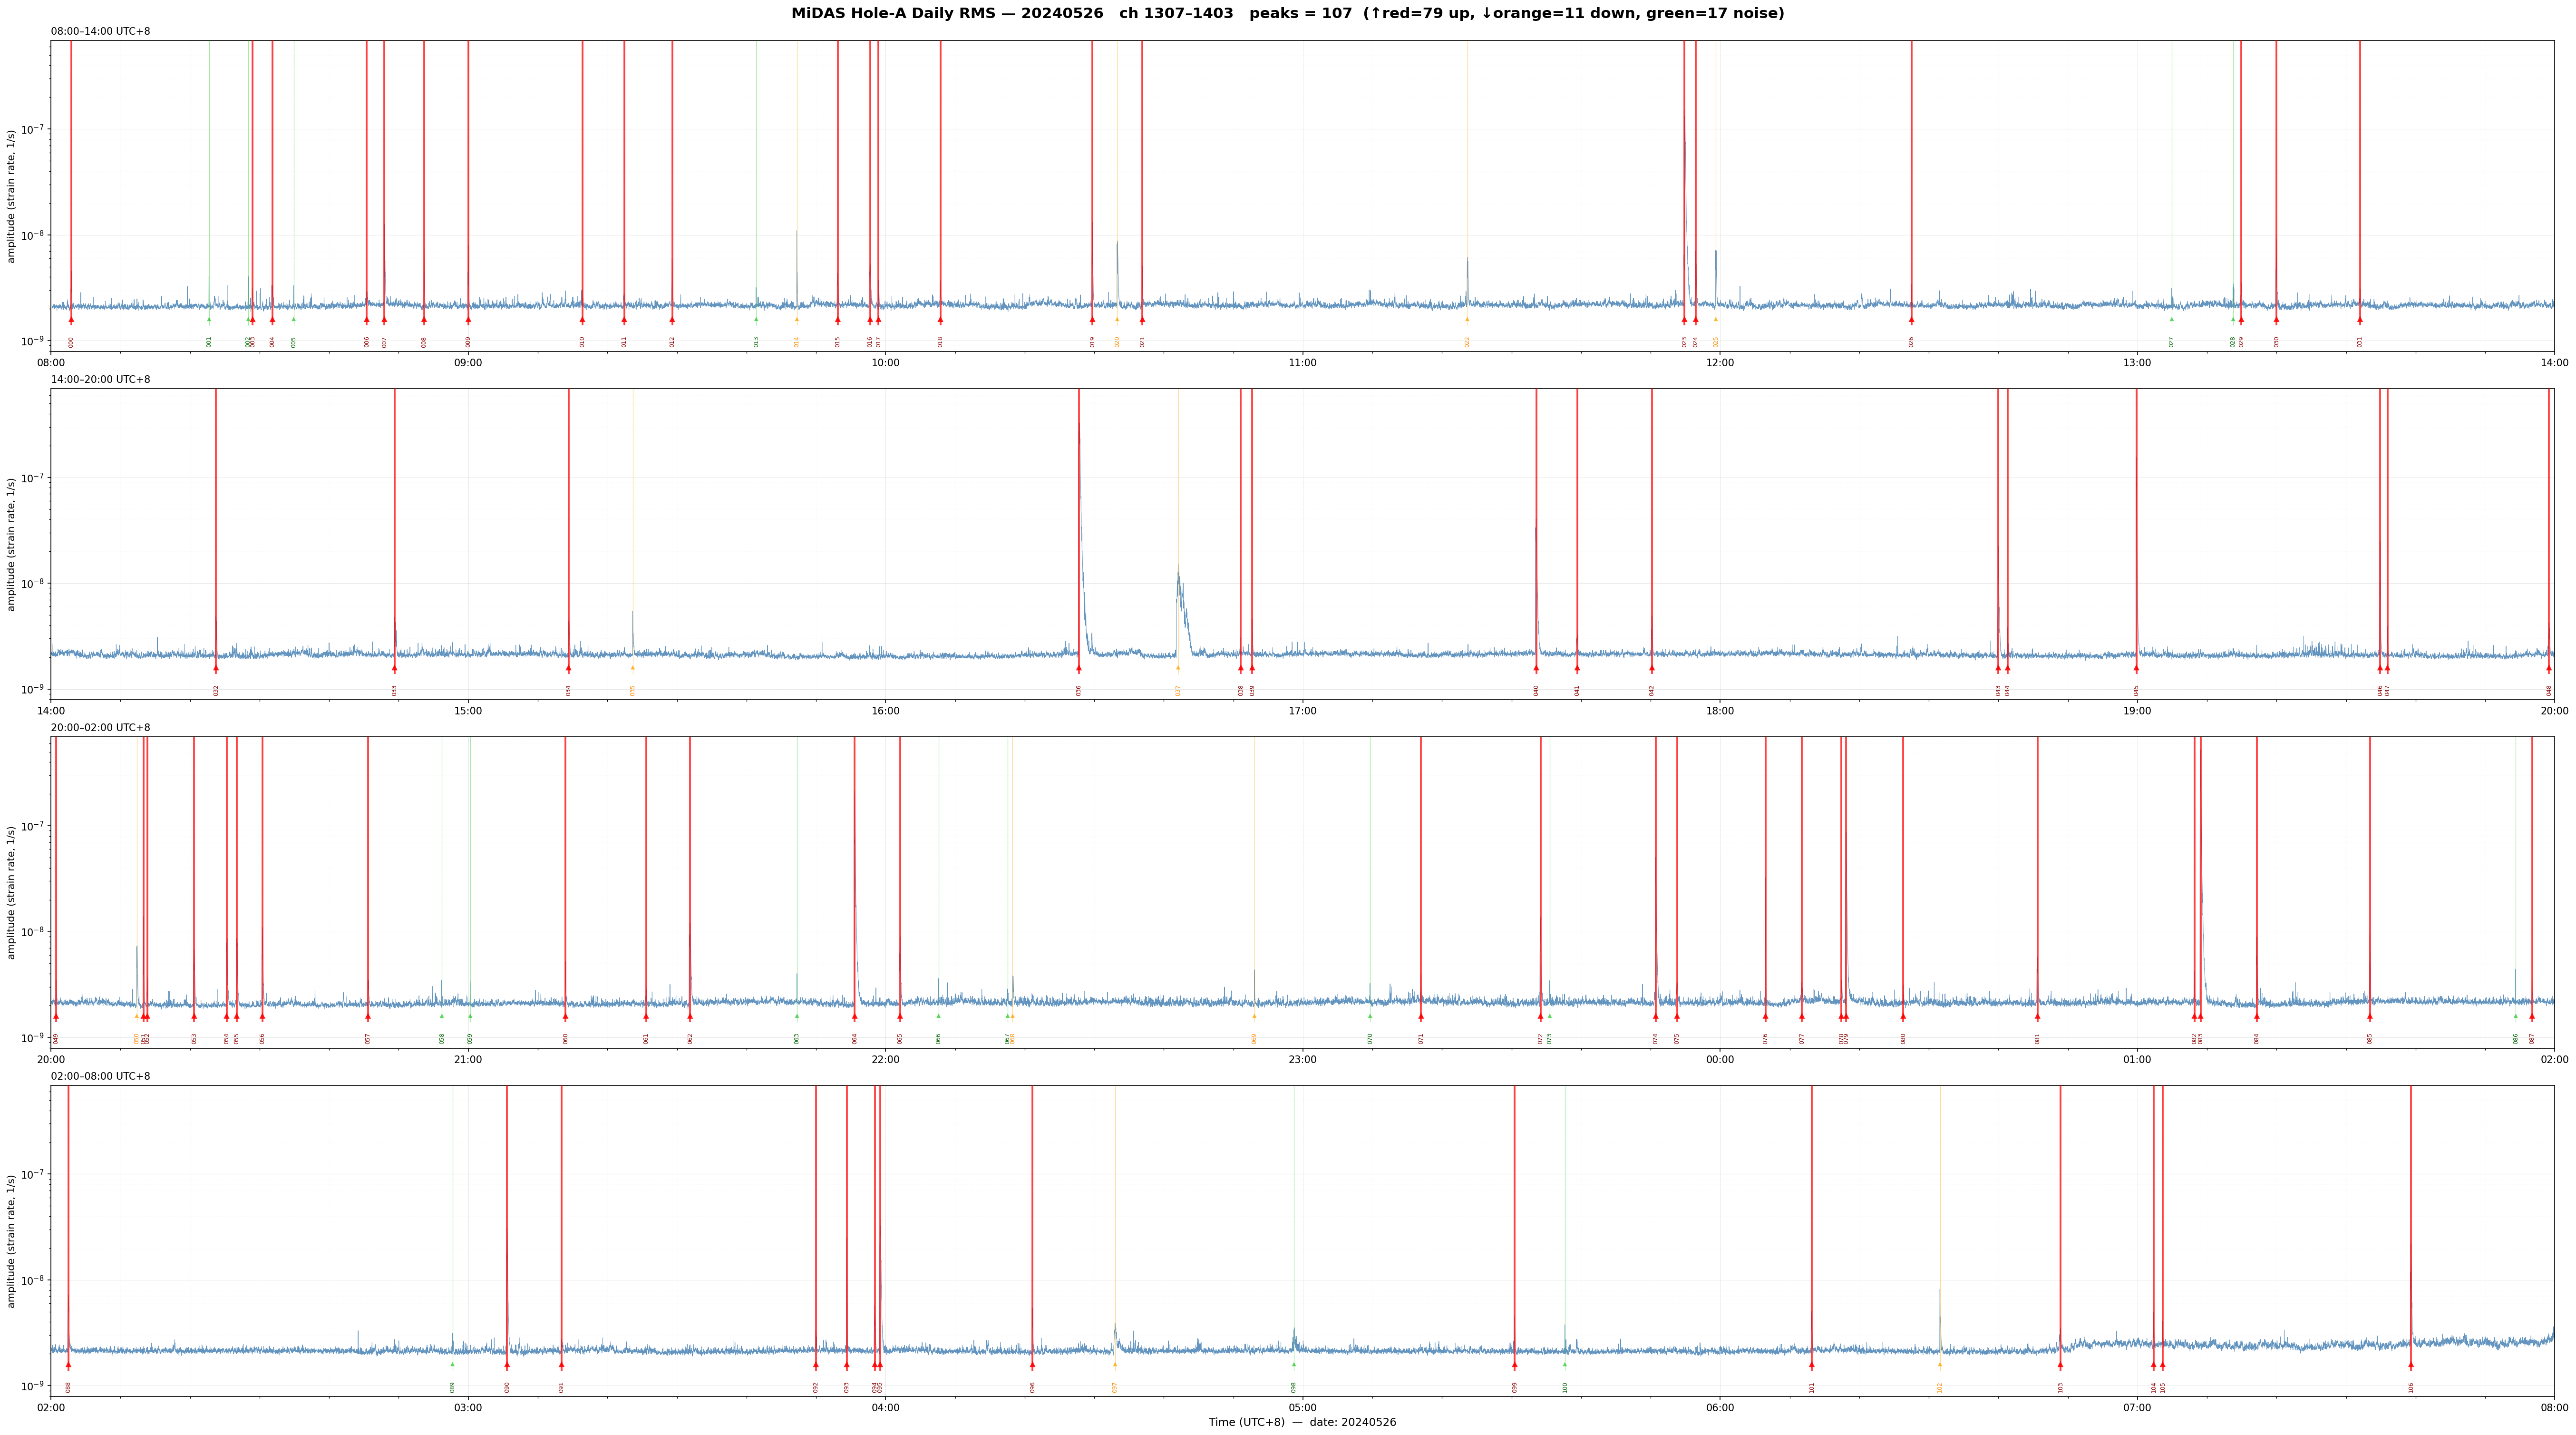Select the orange down marker 097
Screen dimensions: 2576x1435
tap(1115, 1364)
